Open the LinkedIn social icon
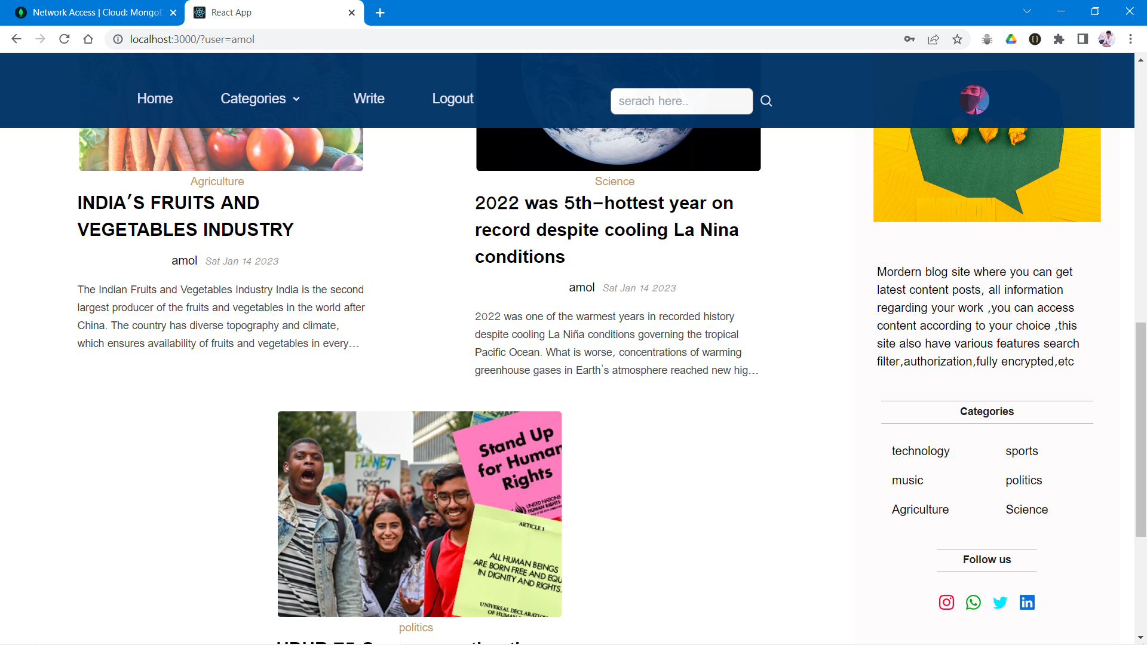The width and height of the screenshot is (1147, 645). click(x=1027, y=603)
